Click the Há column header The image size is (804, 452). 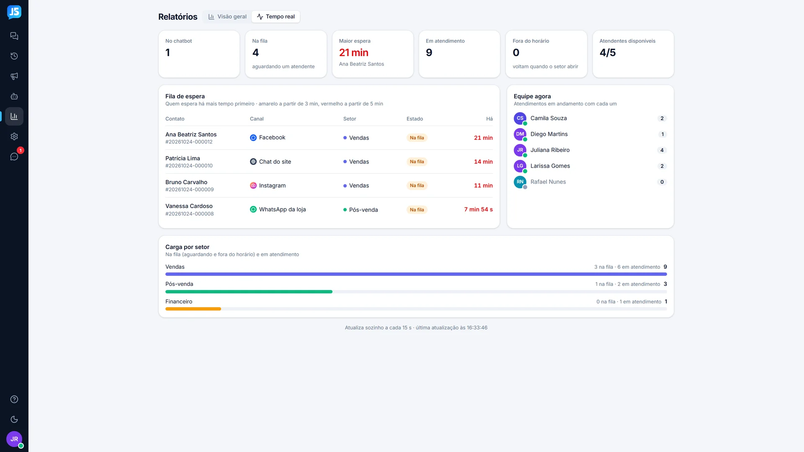pos(489,119)
